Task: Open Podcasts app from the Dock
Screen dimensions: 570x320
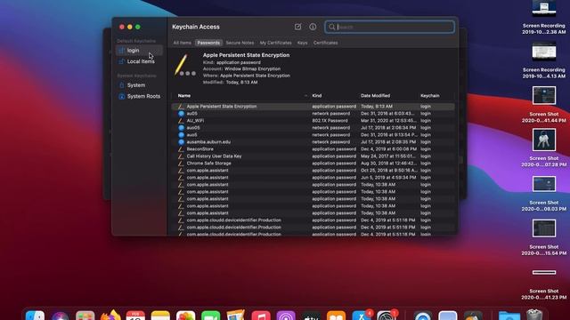Action: [286, 316]
